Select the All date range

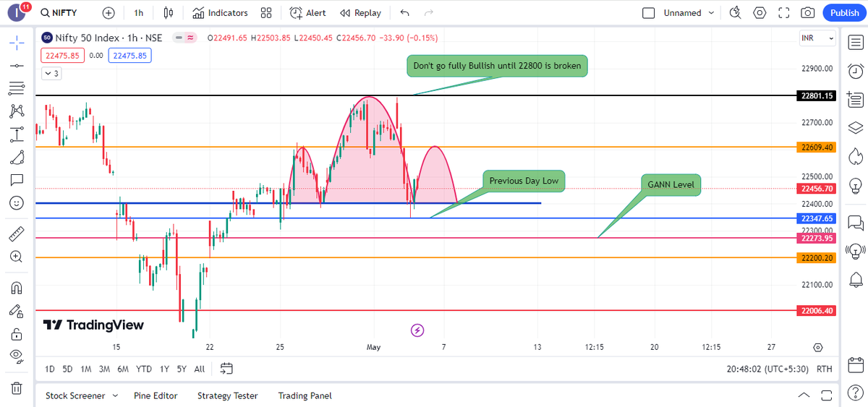pos(200,369)
